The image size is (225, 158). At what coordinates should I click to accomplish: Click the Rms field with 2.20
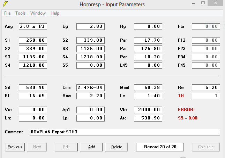pos(91,96)
